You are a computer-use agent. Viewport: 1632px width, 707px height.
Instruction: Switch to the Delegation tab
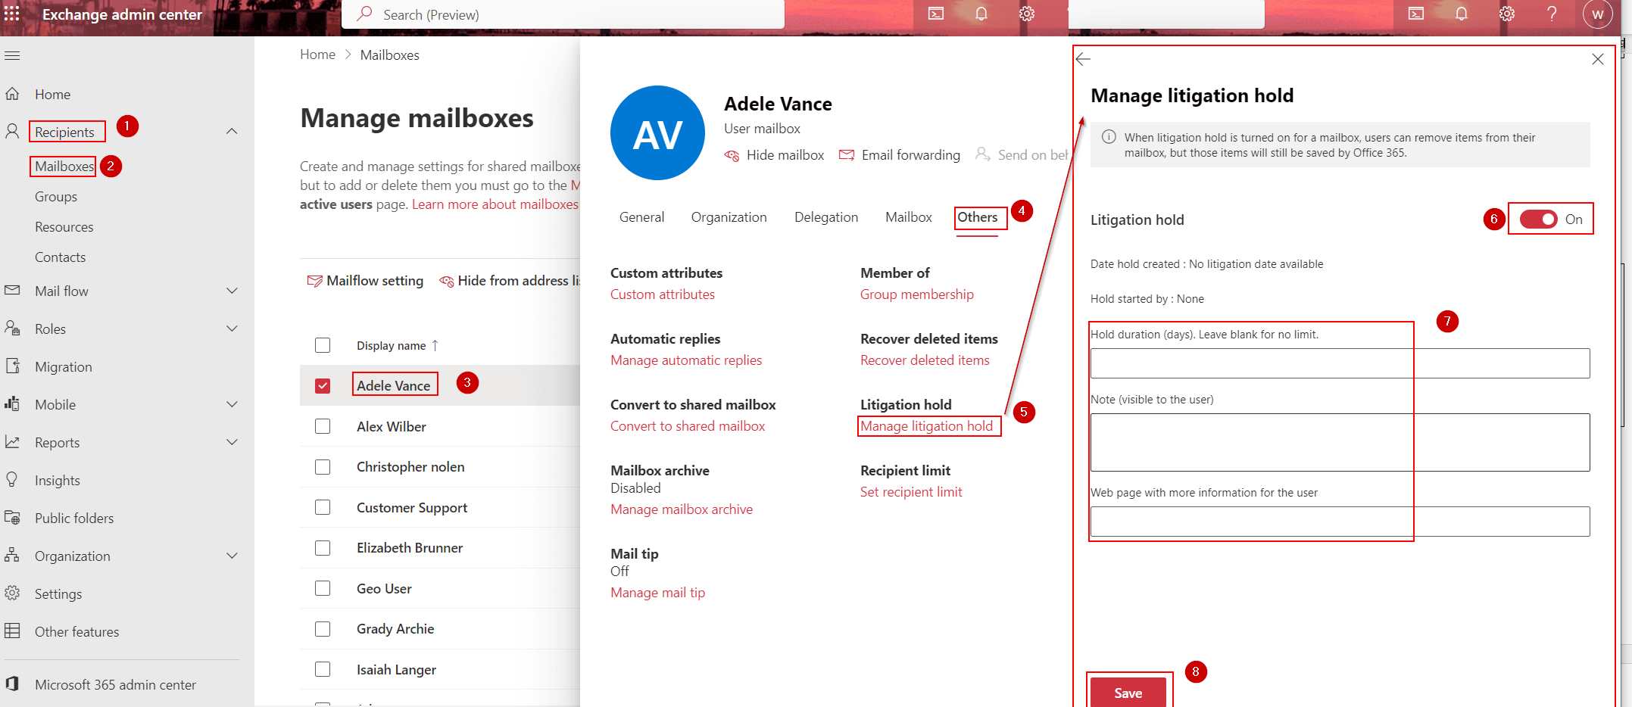coord(825,217)
